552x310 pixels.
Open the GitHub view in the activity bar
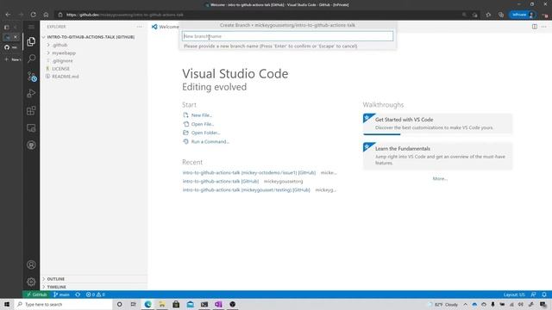(x=31, y=146)
